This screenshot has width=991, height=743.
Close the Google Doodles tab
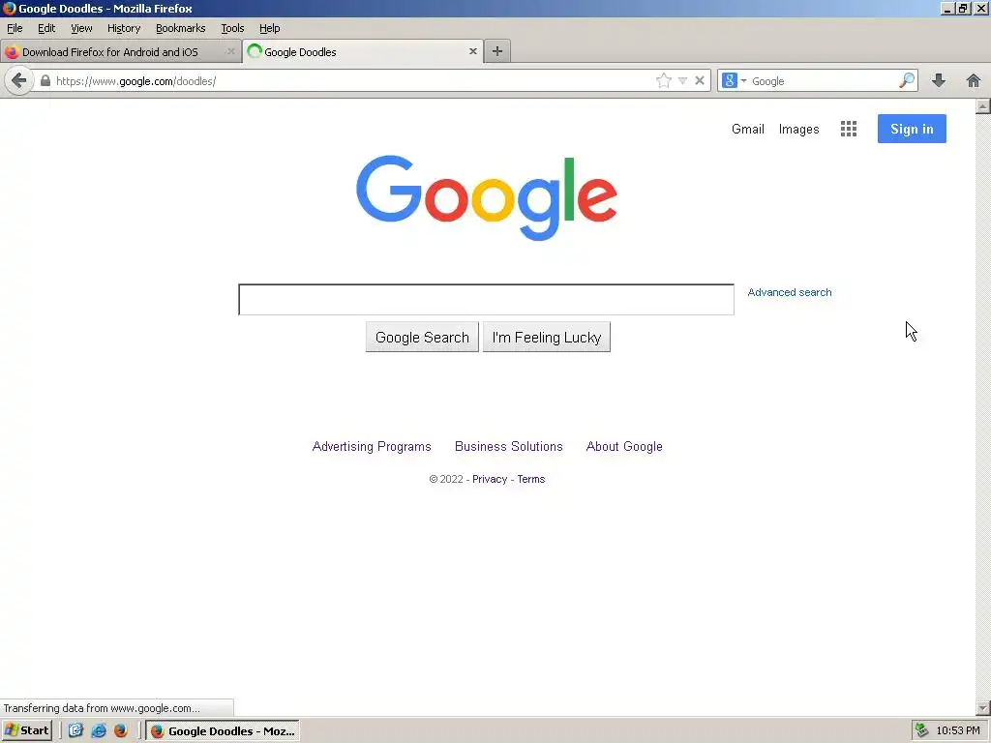[x=472, y=51]
